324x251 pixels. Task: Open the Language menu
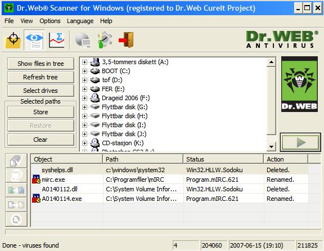[80, 21]
